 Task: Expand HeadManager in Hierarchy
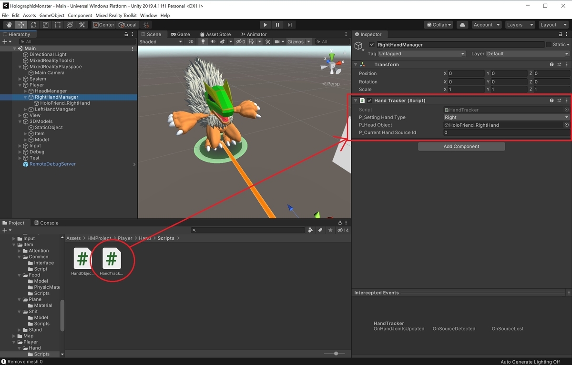pyautogui.click(x=25, y=91)
